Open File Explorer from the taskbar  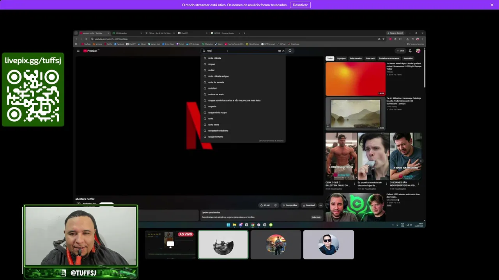pyautogui.click(x=234, y=225)
